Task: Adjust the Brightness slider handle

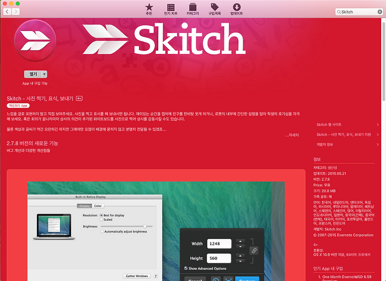Action: pos(145,226)
